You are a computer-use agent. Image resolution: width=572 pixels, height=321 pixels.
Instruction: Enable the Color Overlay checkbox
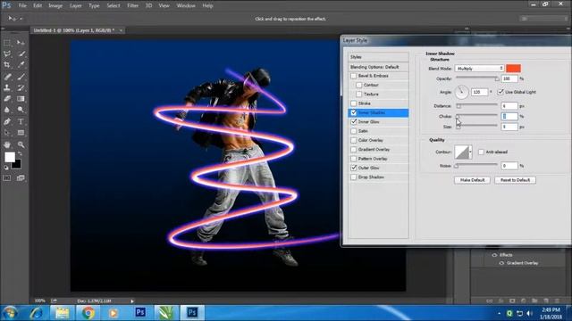[354, 140]
